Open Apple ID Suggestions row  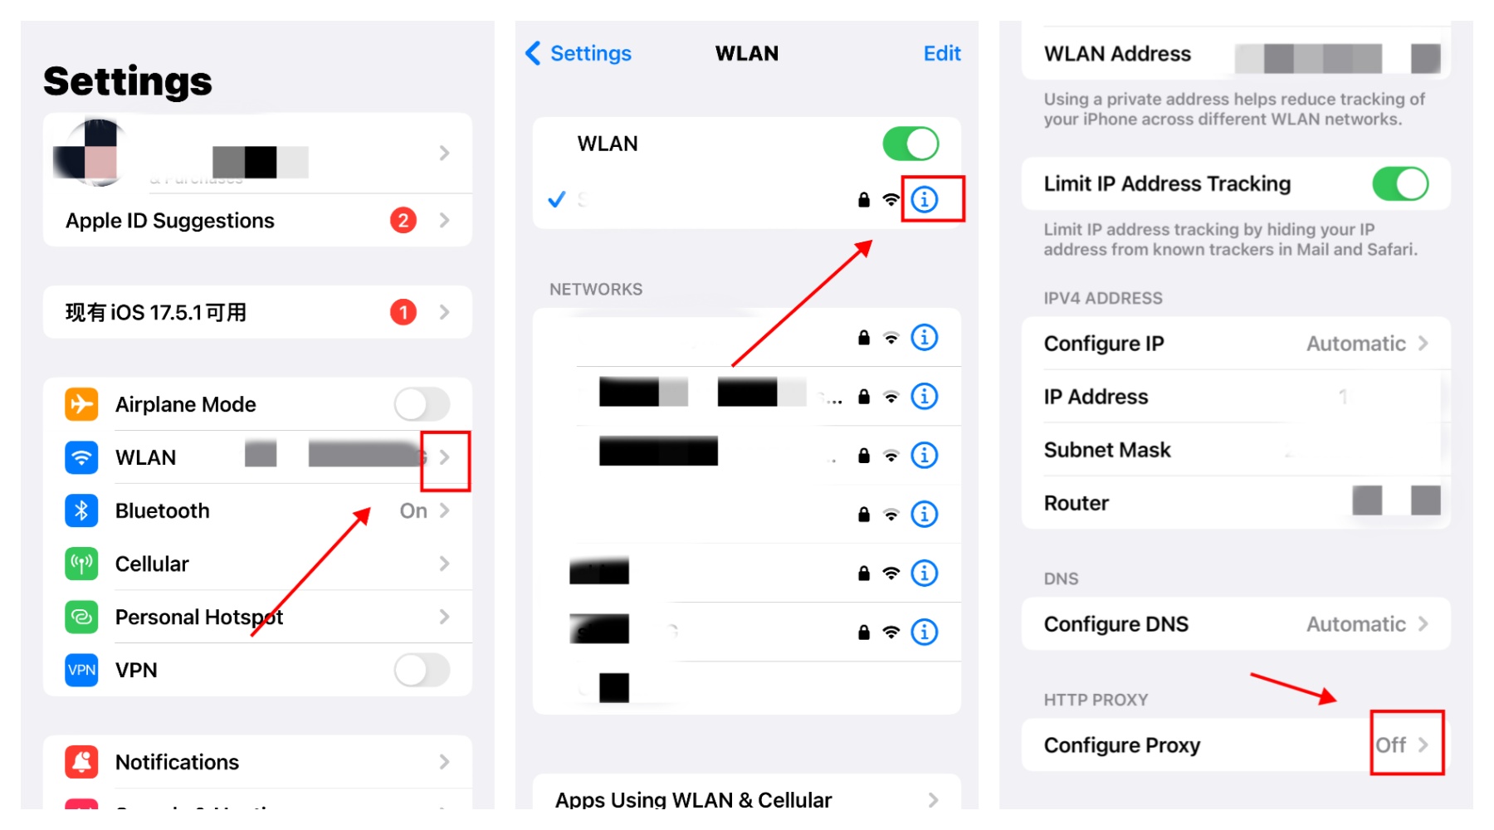(x=257, y=221)
